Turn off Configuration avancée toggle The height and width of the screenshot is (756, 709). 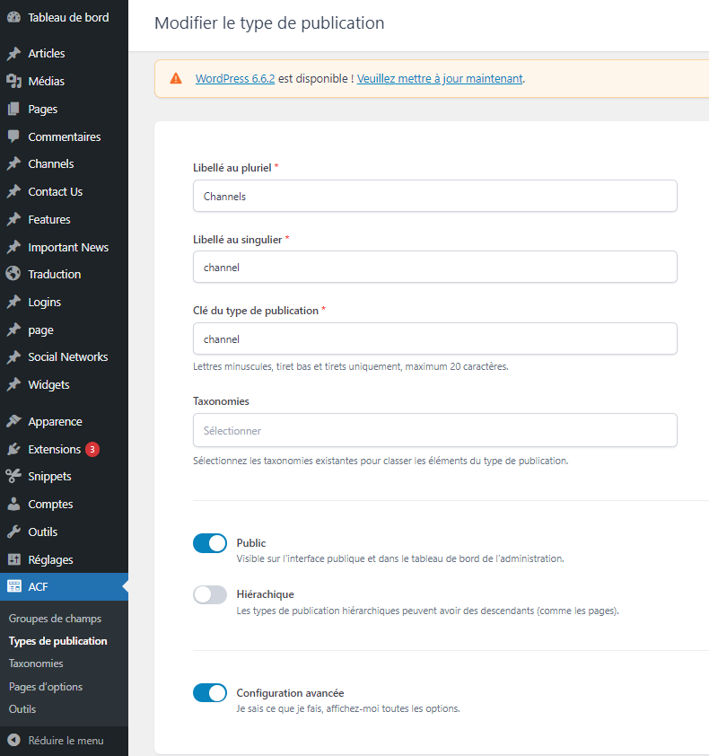coord(210,693)
